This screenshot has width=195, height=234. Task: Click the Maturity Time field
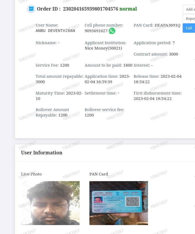click(59, 96)
